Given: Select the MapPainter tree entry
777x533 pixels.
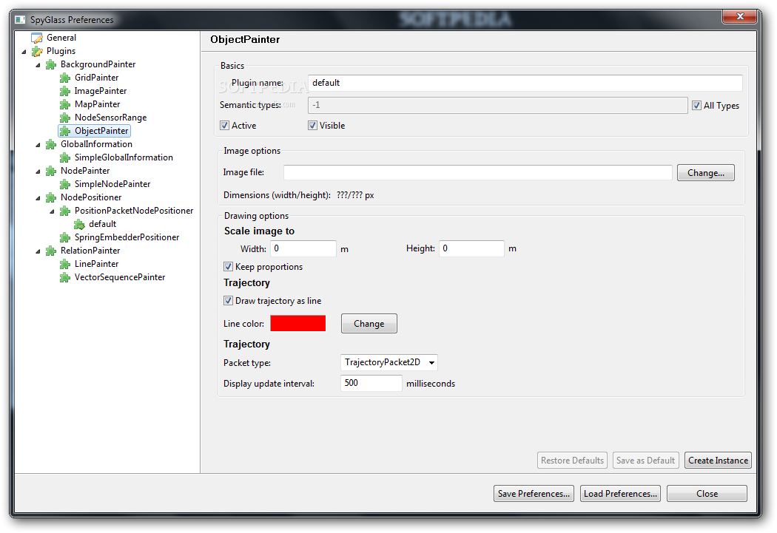Looking at the screenshot, I should [x=97, y=104].
